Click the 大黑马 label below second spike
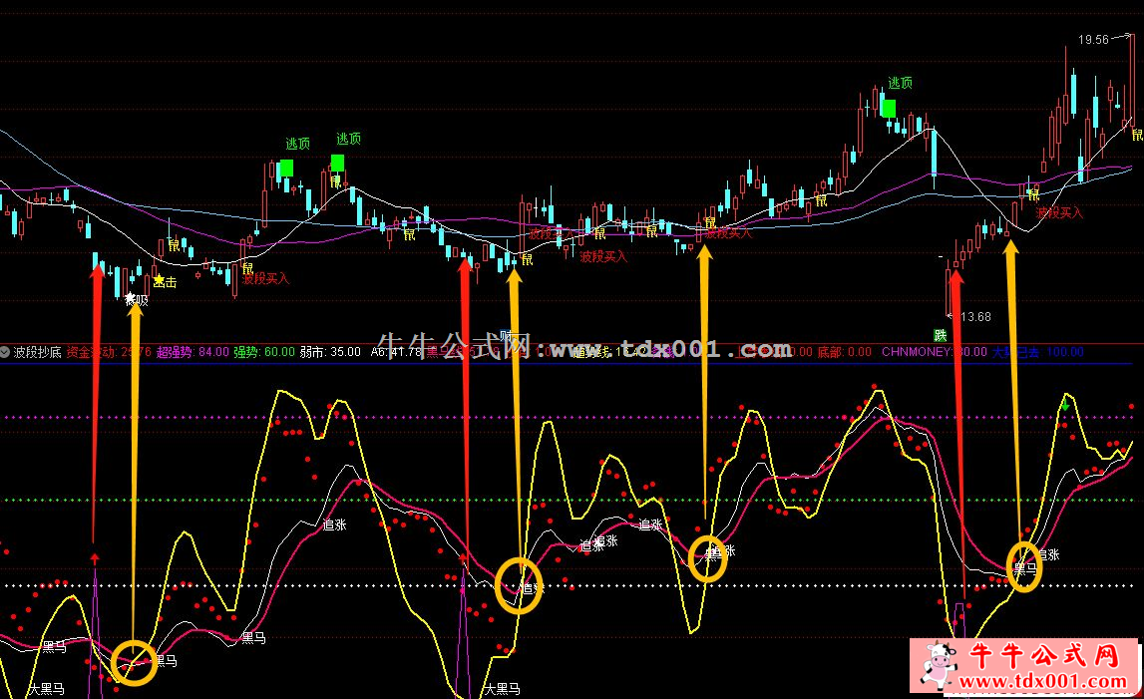This screenshot has width=1144, height=699. (503, 689)
